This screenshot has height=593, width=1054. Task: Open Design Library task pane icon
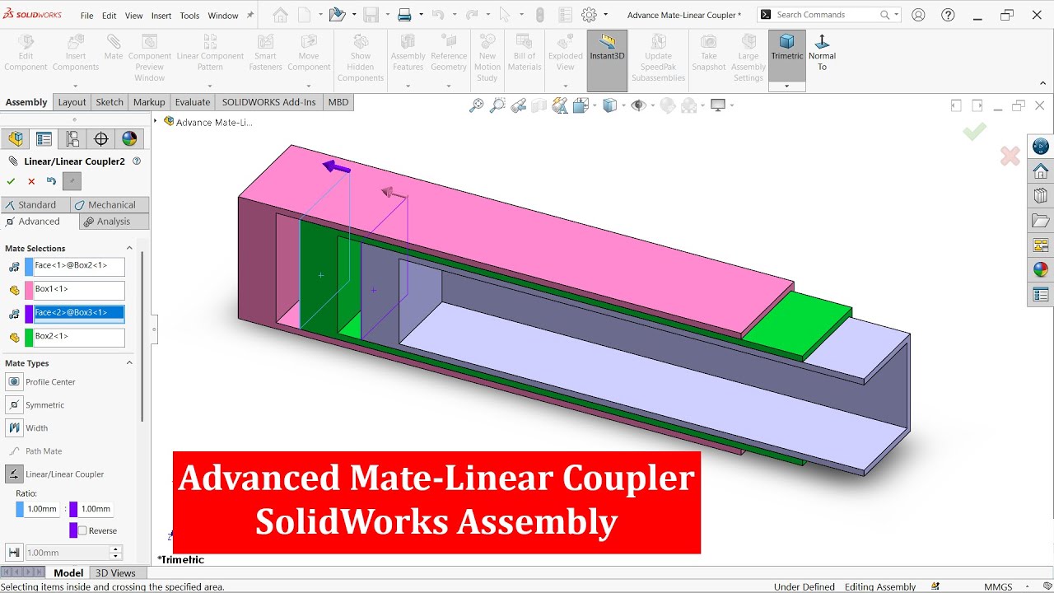(x=1041, y=196)
